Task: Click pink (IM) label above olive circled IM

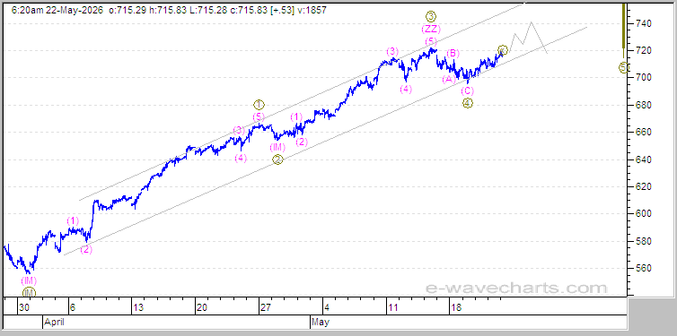Action: (29, 281)
